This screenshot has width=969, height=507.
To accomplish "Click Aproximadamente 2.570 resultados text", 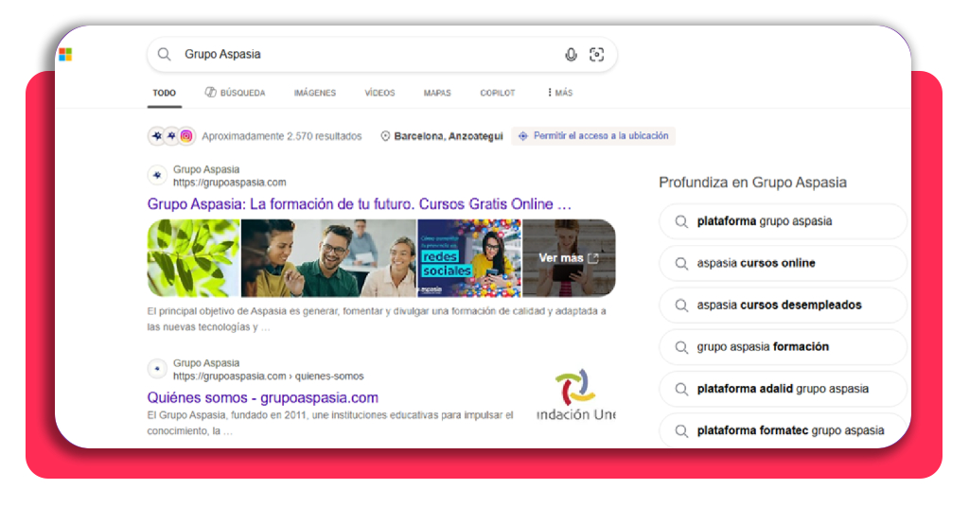I will pos(282,136).
